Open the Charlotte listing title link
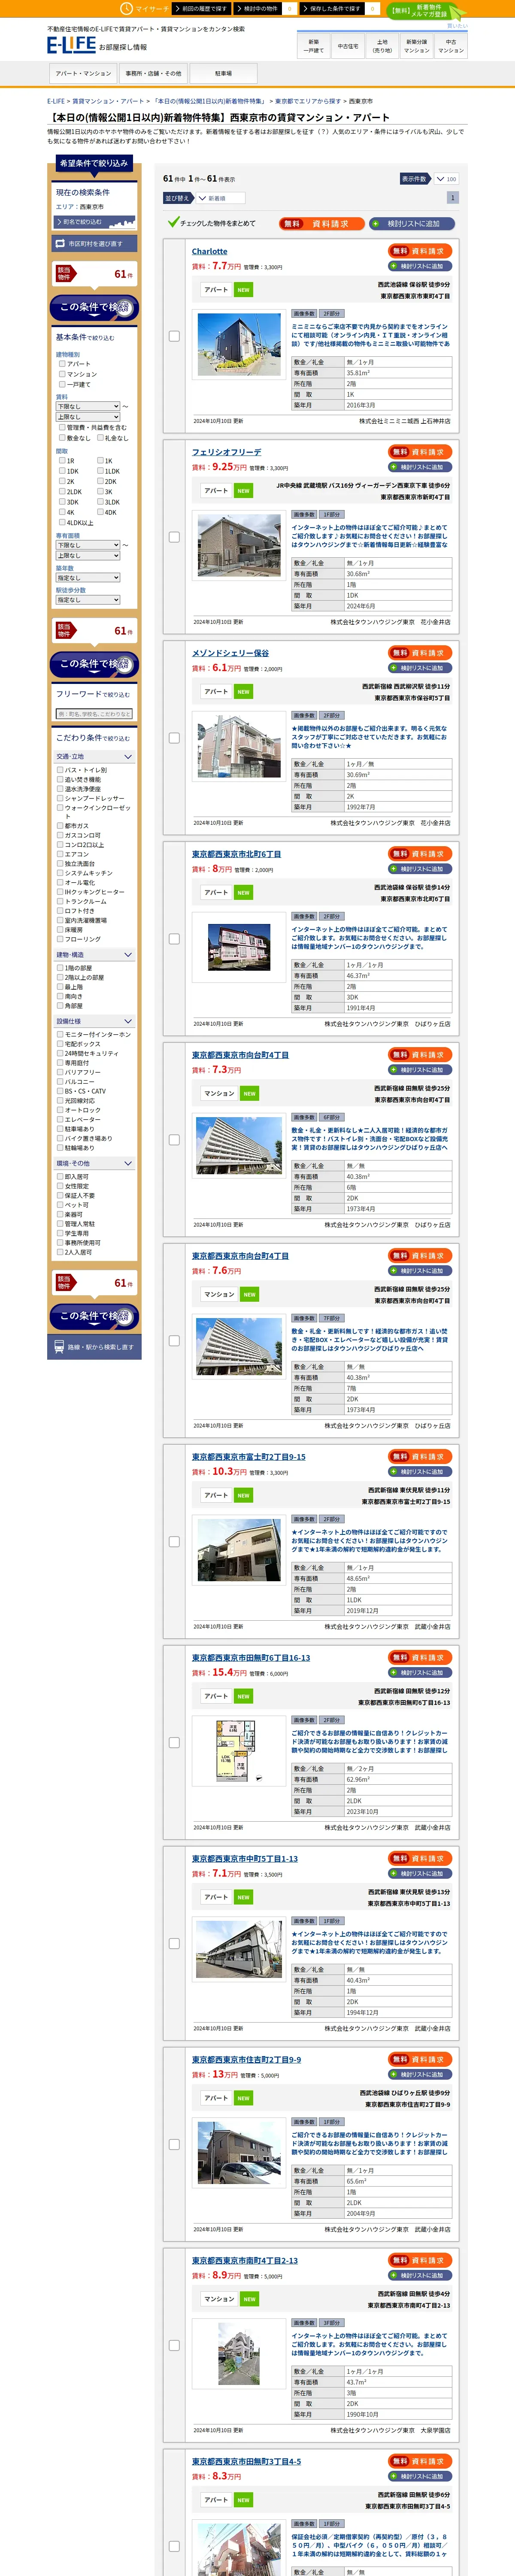Viewport: 515px width, 2576px height. pyautogui.click(x=209, y=252)
